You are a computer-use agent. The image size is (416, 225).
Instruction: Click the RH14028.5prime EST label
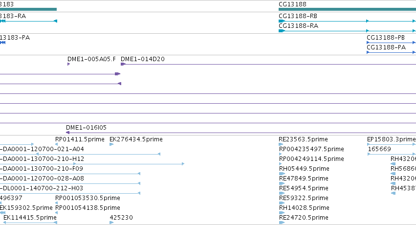coord(304,208)
